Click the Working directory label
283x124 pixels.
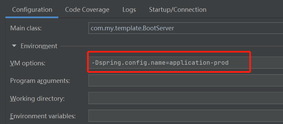37,99
